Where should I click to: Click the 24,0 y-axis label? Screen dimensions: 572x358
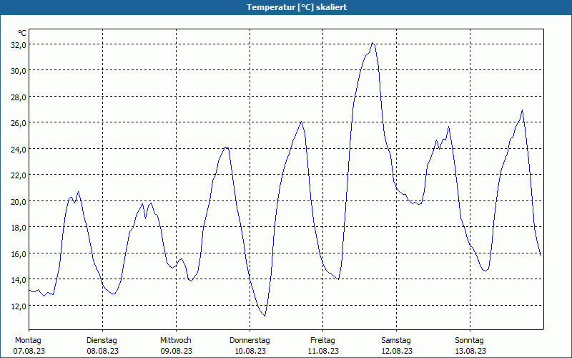tap(19, 149)
